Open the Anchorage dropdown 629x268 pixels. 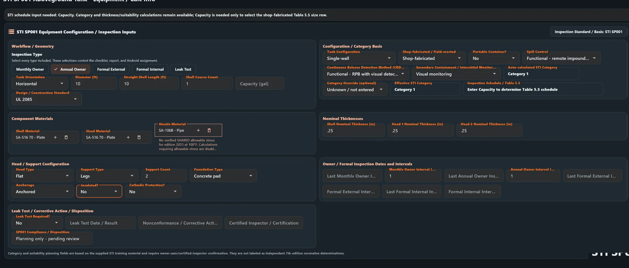tap(43, 192)
